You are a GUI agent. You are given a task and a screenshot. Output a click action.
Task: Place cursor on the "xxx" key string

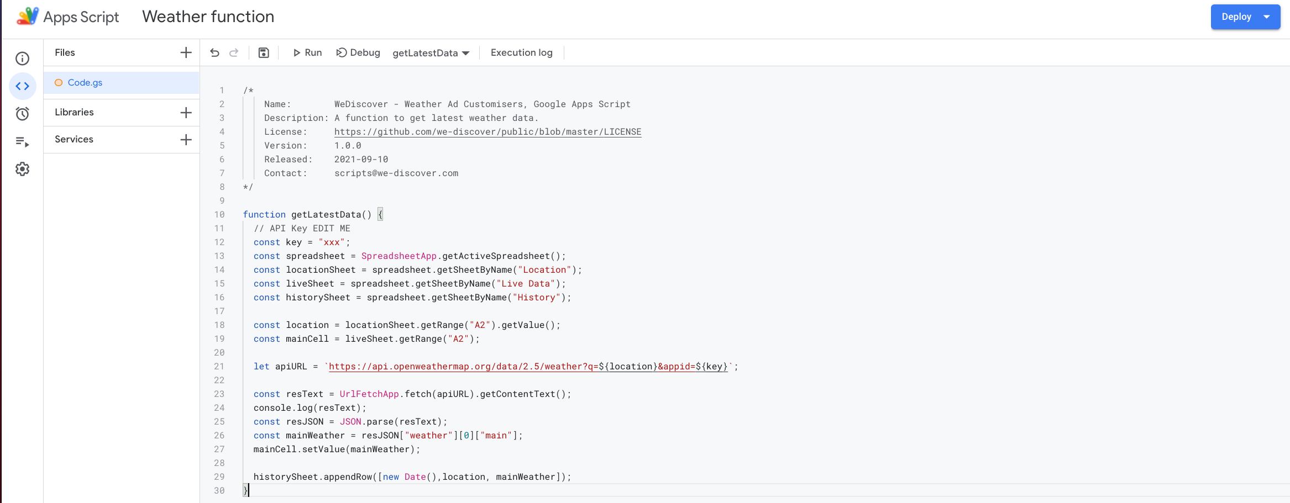(x=332, y=242)
